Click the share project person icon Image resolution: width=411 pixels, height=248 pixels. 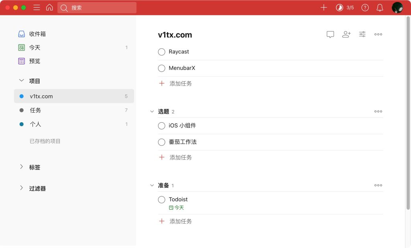(x=346, y=35)
